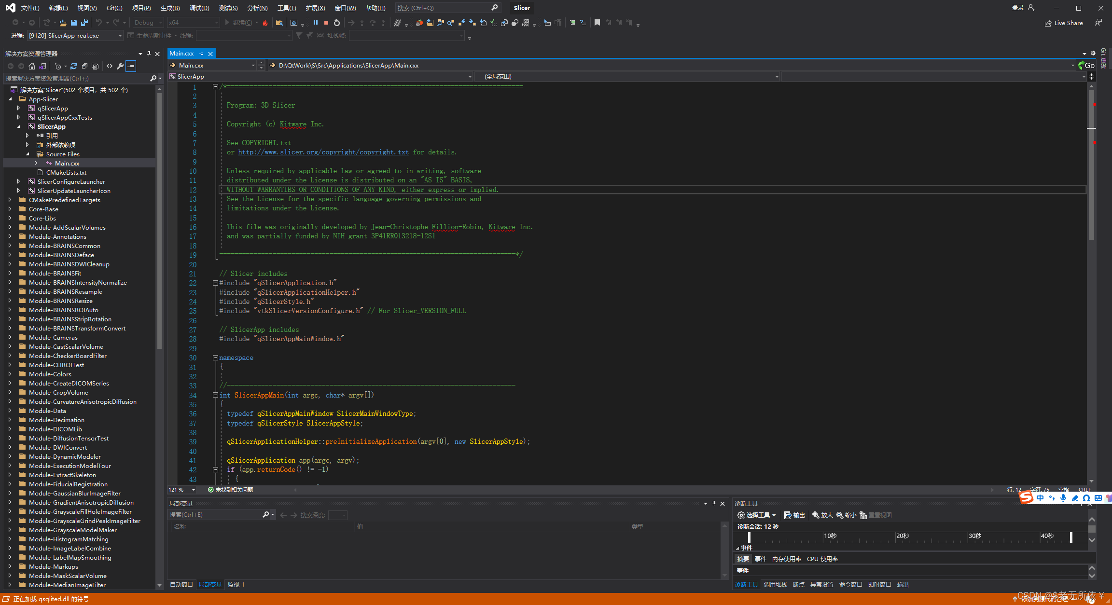Viewport: 1112px width, 605px height.
Task: Click the Hot Reload flame icon
Action: pos(265,23)
